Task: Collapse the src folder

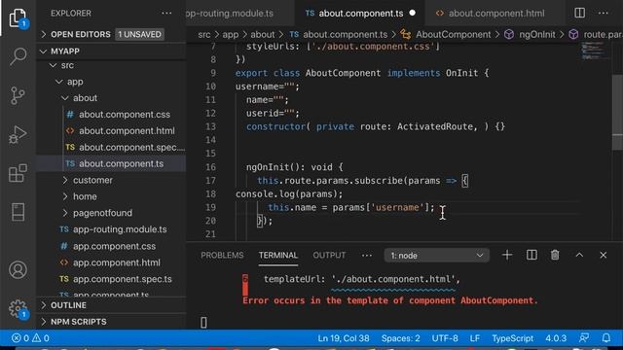Action: (111, 65)
